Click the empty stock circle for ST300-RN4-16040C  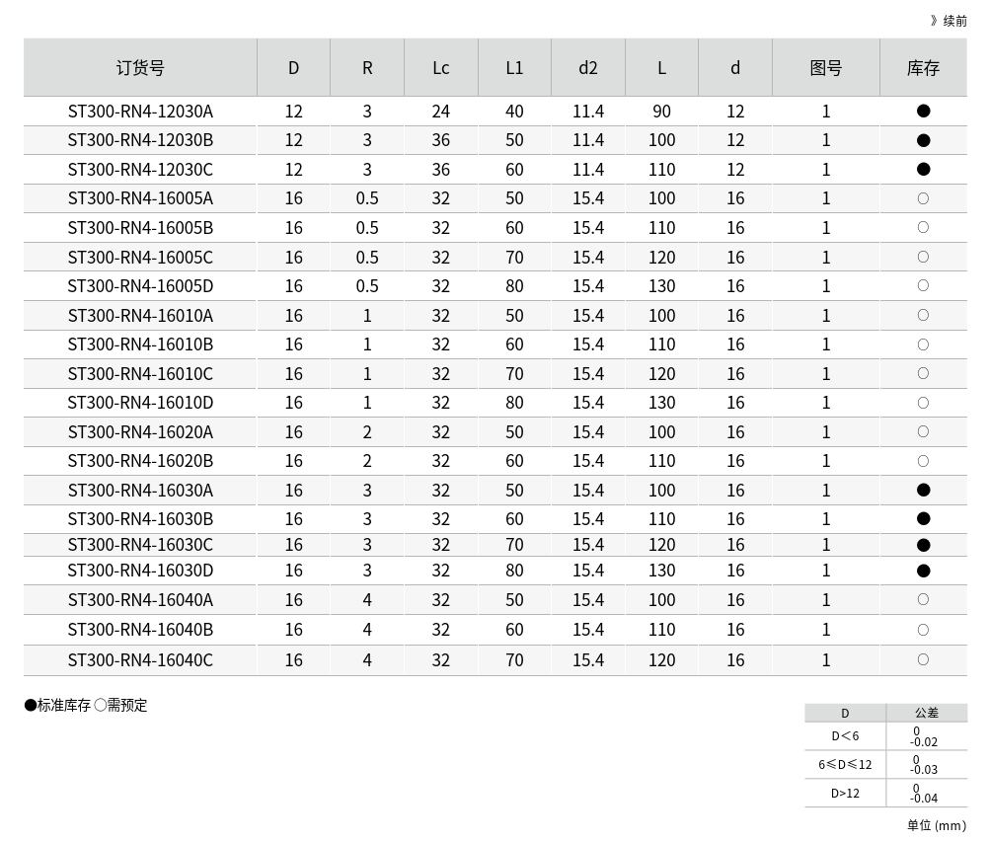pos(923,659)
